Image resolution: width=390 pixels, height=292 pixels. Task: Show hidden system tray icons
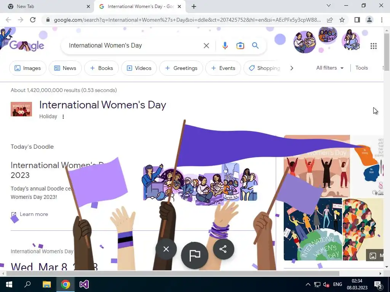click(308, 284)
